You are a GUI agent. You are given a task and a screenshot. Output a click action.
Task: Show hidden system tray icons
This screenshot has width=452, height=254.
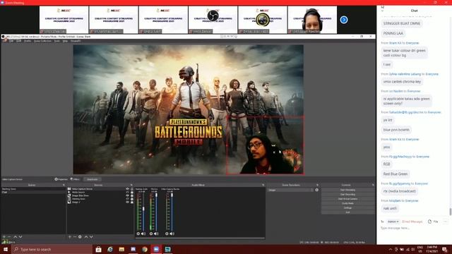tap(391, 249)
